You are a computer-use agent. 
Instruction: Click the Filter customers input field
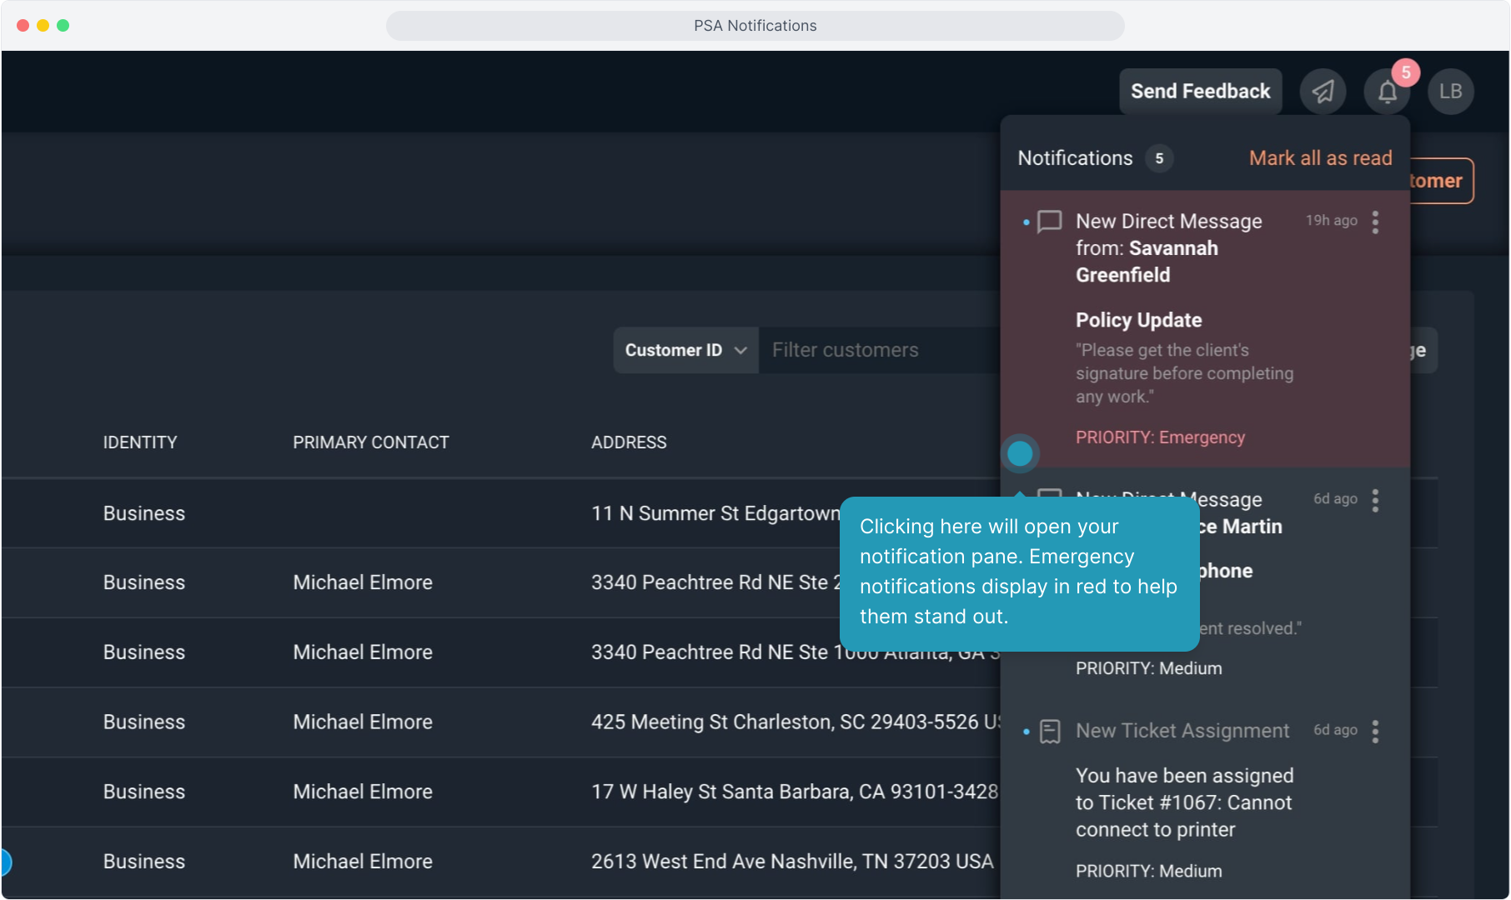pos(876,350)
